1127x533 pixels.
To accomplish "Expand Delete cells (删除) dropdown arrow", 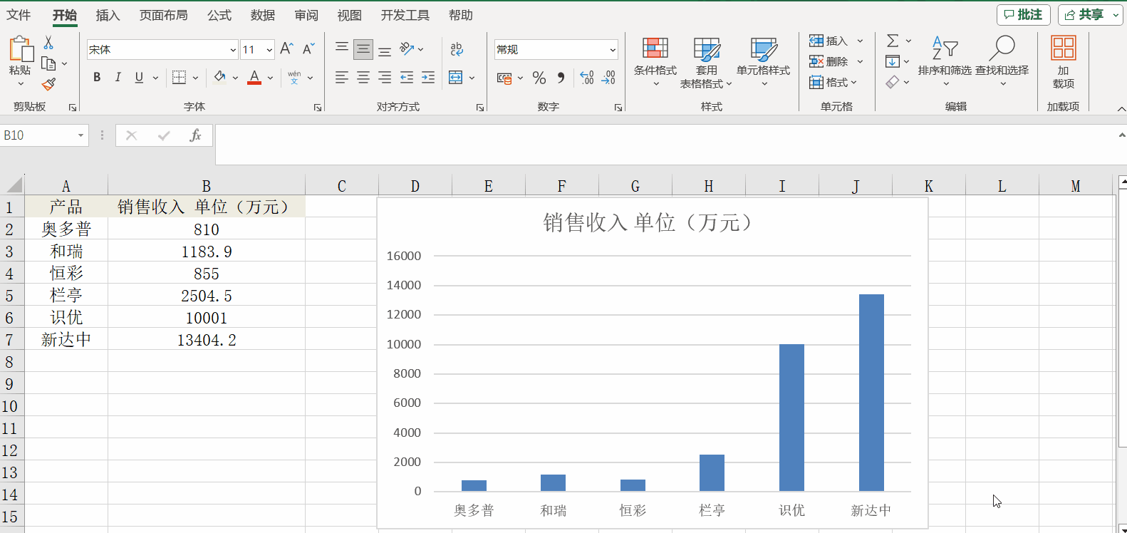I will pyautogui.click(x=860, y=61).
